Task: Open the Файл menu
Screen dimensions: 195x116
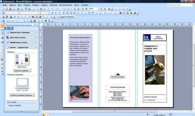Action: tap(5, 5)
